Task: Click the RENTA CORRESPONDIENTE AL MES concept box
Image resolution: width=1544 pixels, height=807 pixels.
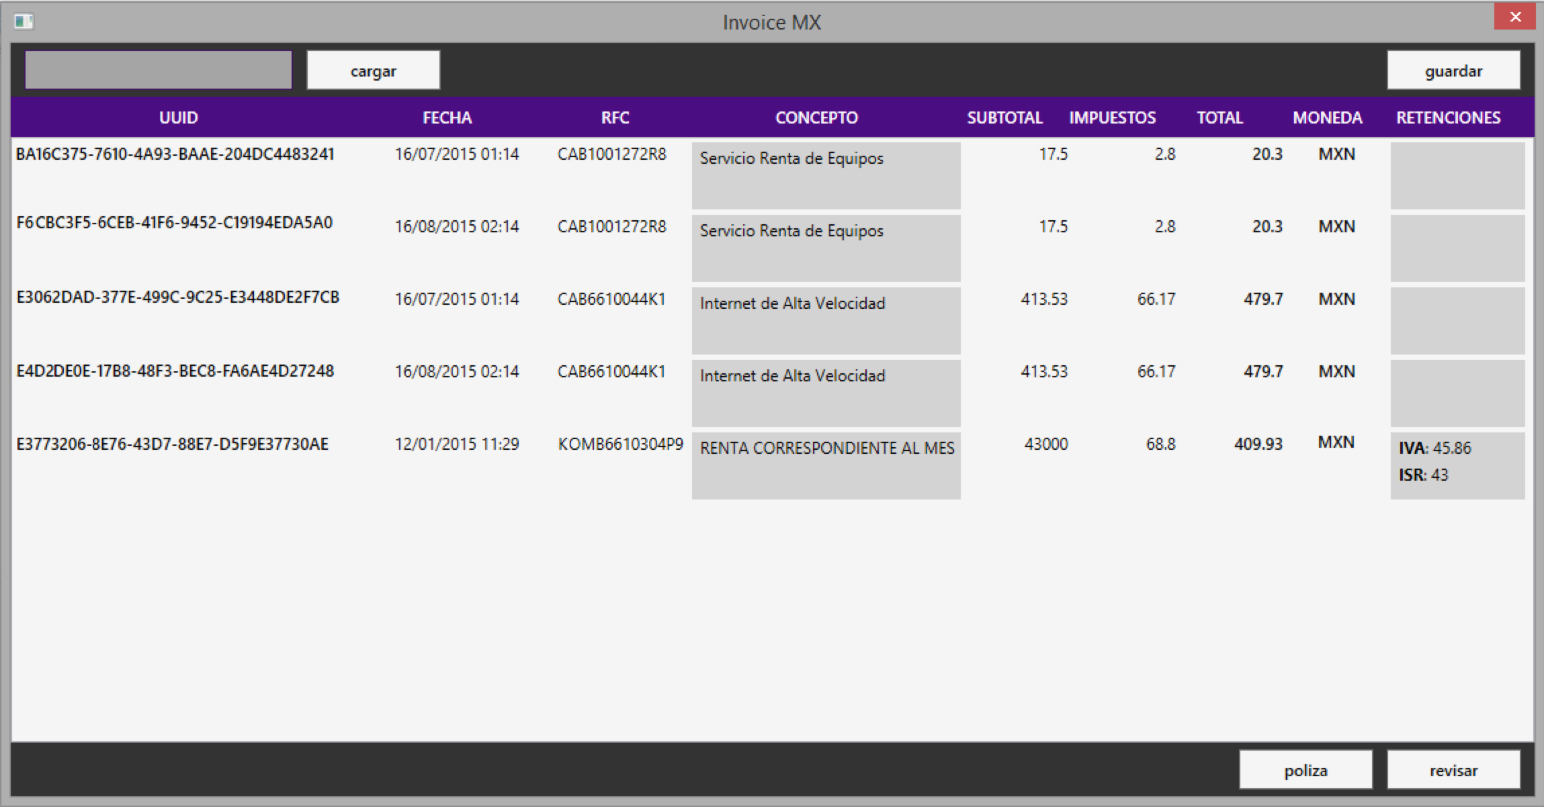Action: click(x=826, y=465)
